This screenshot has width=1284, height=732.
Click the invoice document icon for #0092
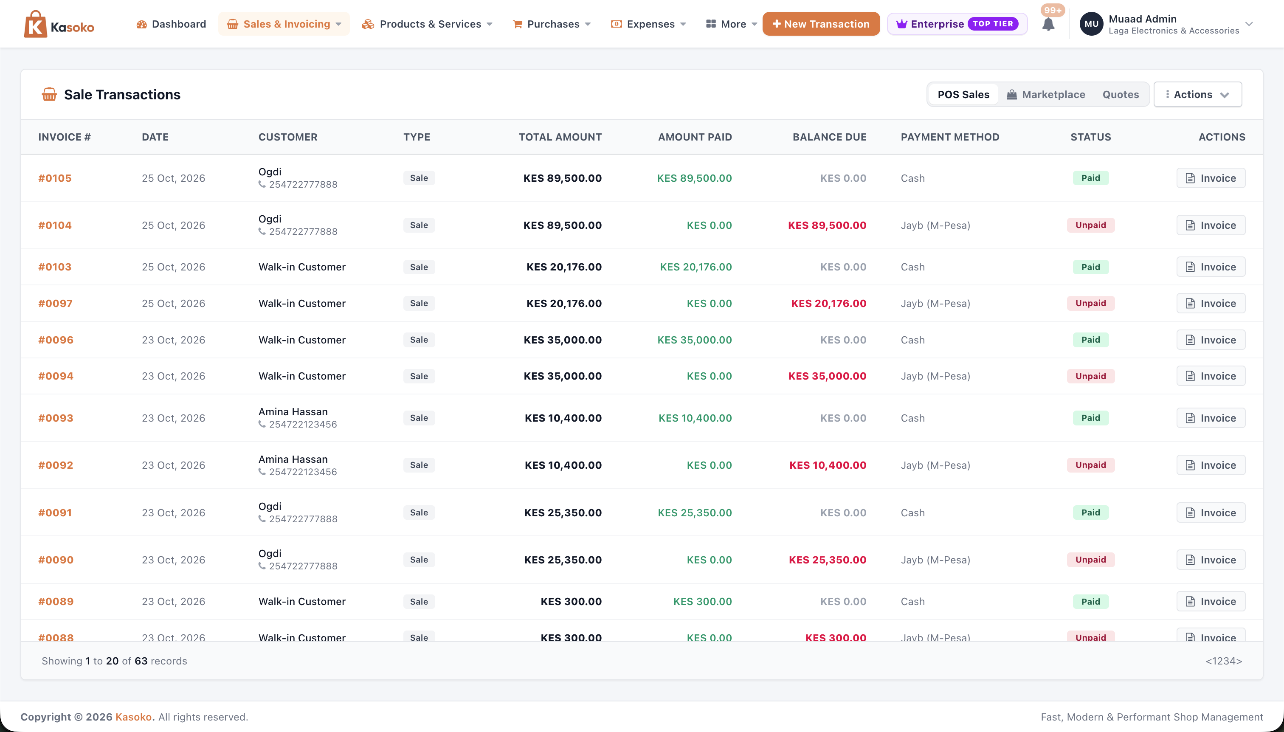pos(1190,465)
